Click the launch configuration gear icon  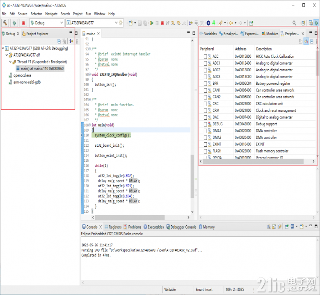pos(121,23)
